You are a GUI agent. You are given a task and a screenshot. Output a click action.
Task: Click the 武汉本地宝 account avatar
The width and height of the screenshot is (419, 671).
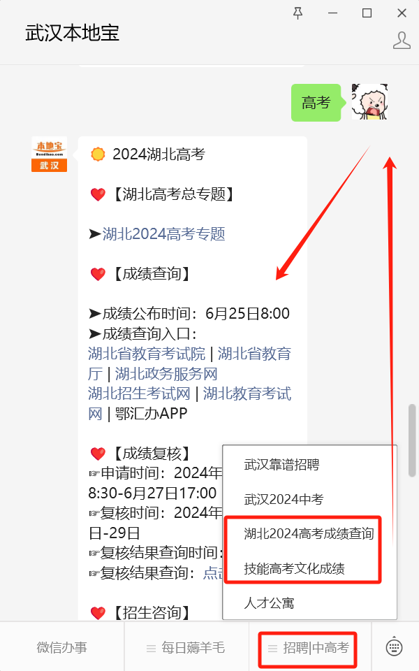(x=49, y=154)
